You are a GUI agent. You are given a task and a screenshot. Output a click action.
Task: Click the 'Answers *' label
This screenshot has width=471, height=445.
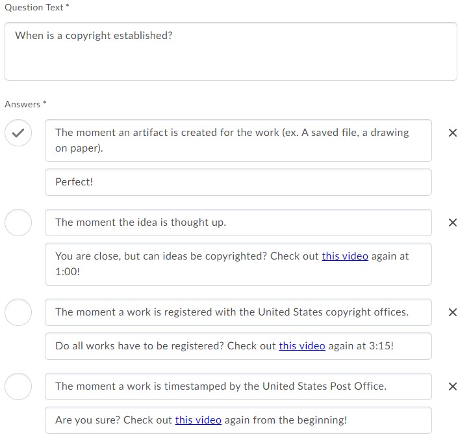[x=25, y=104]
